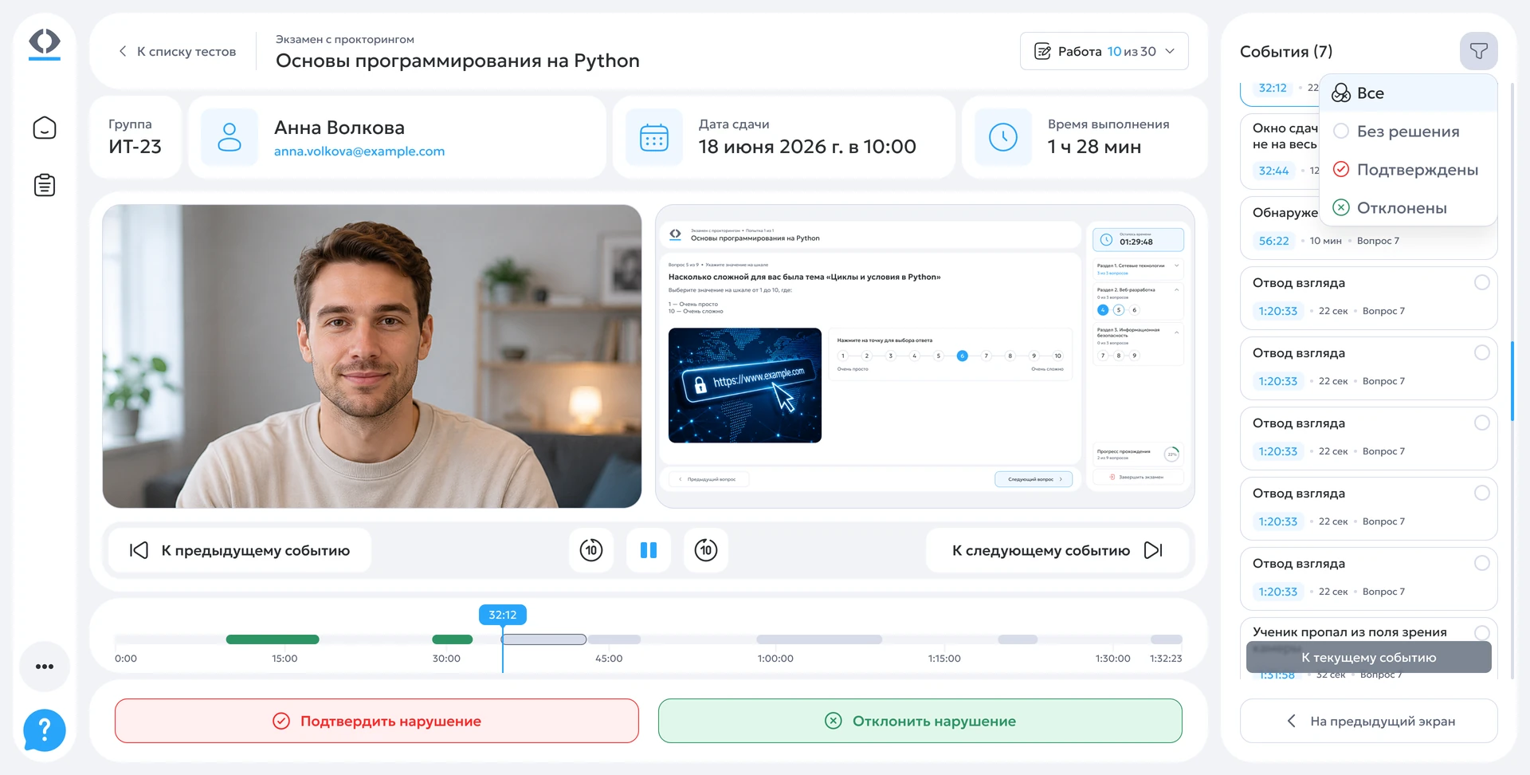Click the clock icon by Время выполнения
This screenshot has width=1530, height=775.
click(1003, 137)
